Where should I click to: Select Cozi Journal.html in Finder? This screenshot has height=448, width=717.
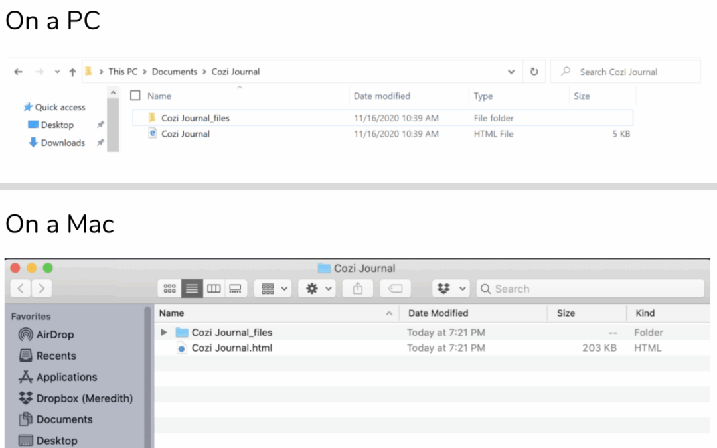pos(432,348)
